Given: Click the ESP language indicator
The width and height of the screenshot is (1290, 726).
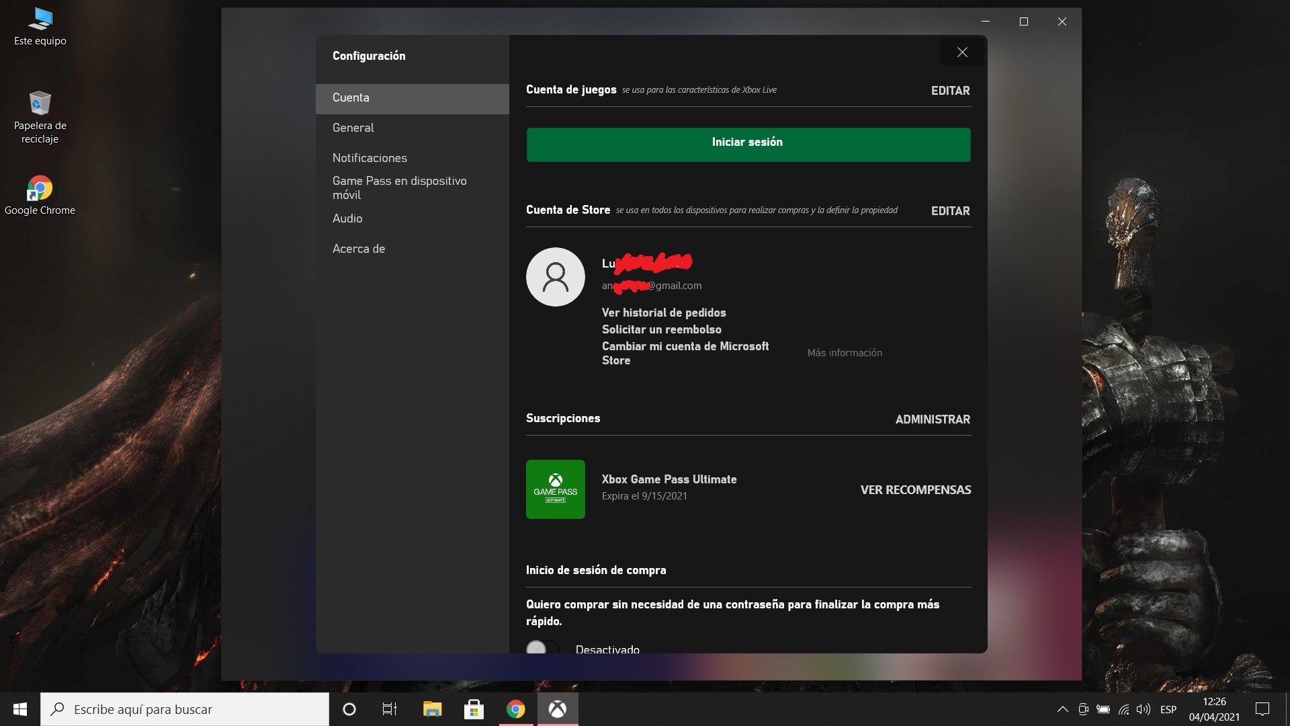Looking at the screenshot, I should tap(1168, 709).
